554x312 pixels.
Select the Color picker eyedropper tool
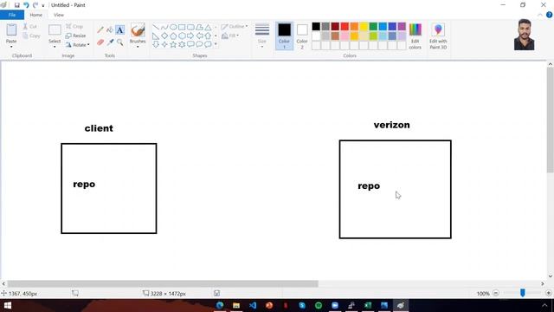(110, 42)
